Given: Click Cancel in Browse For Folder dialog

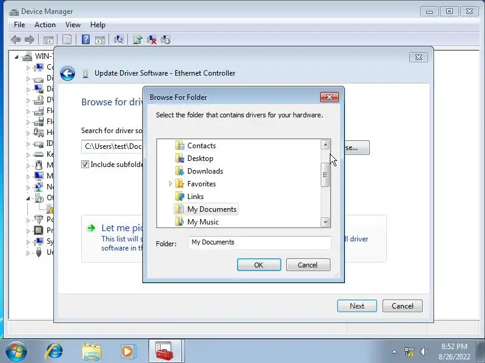Looking at the screenshot, I should click(308, 265).
